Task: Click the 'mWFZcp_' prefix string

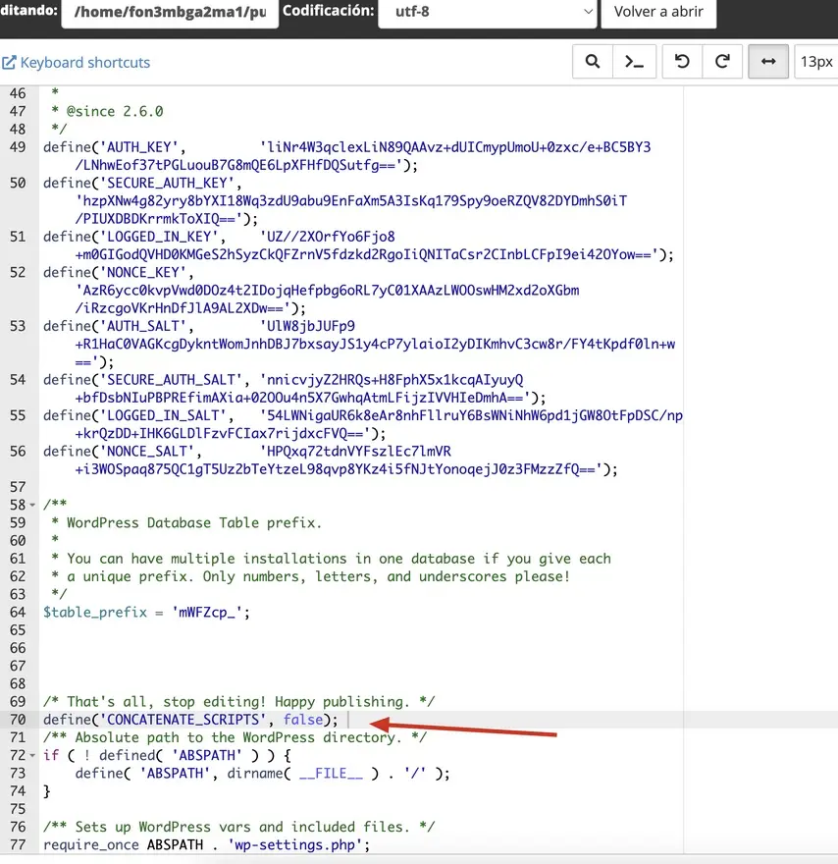Action: (207, 613)
